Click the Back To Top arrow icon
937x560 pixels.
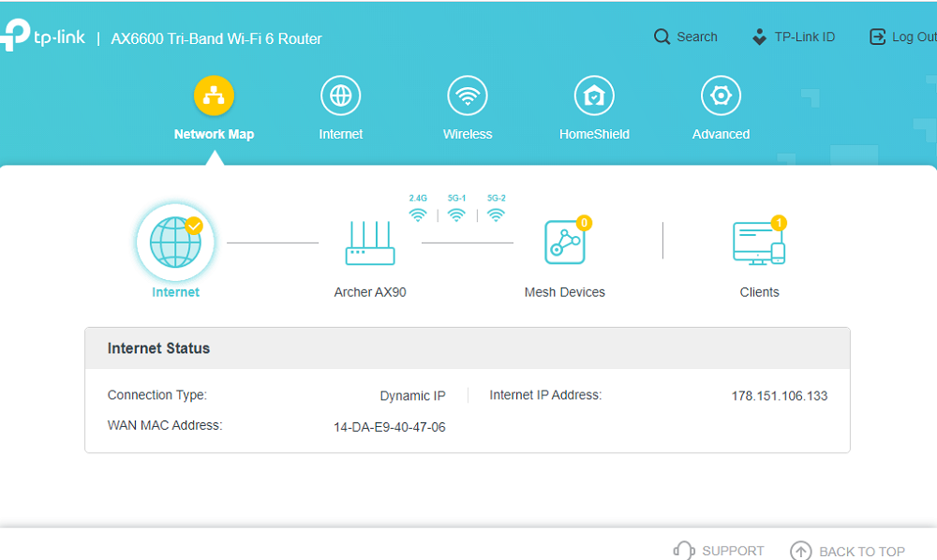coord(801,551)
